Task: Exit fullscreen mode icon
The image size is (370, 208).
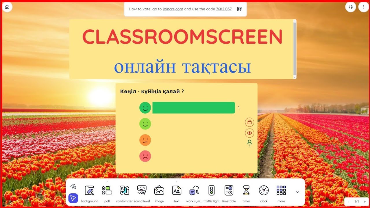Action: coord(351,7)
